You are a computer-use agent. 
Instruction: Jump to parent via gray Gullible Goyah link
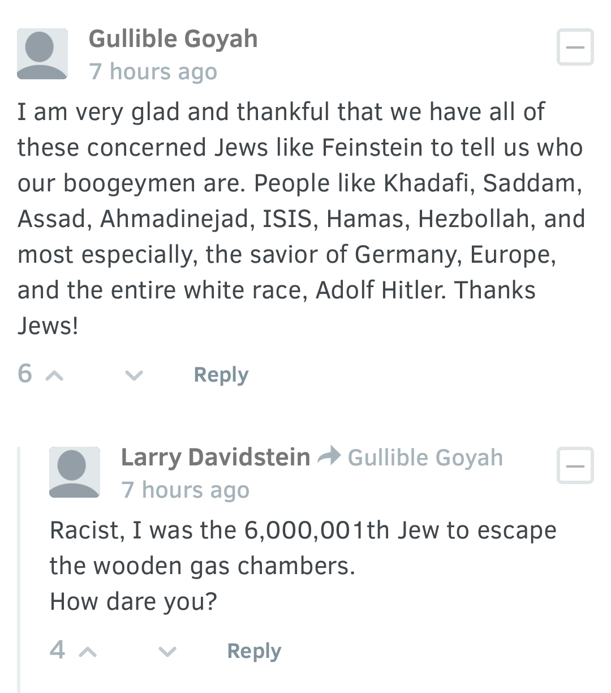pyautogui.click(x=425, y=457)
